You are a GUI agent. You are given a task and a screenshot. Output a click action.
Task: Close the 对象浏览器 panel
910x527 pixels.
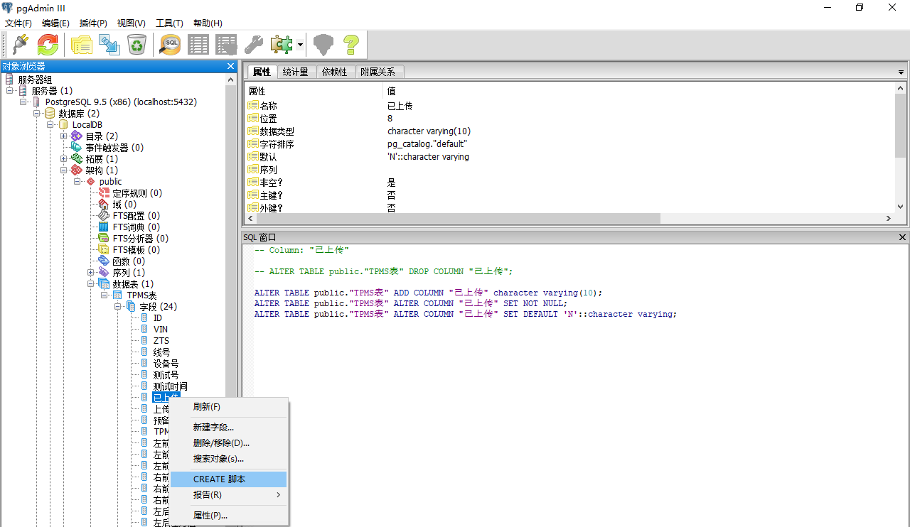[x=230, y=66]
